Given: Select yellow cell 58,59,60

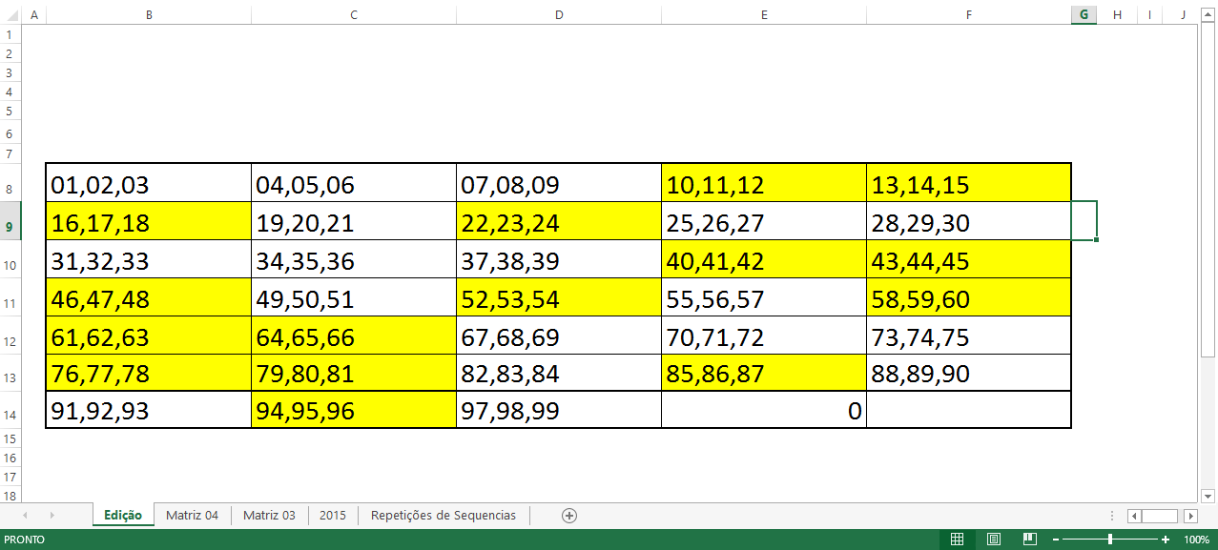Looking at the screenshot, I should (x=969, y=297).
